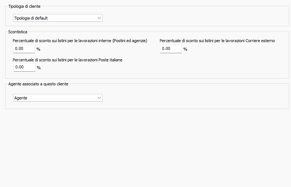The height and width of the screenshot is (187, 291).
Task: Click the Scontistica group title
Action: (x=18, y=32)
